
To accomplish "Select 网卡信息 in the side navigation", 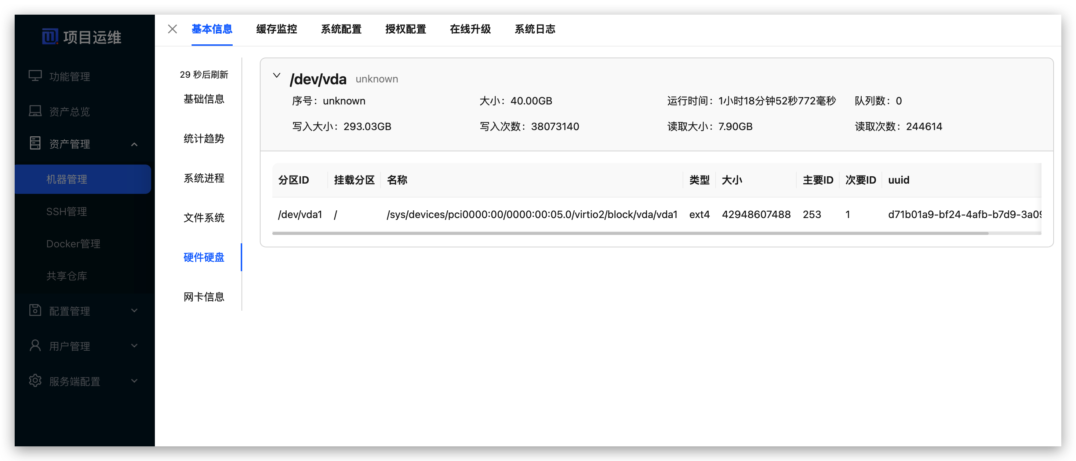I will point(204,296).
